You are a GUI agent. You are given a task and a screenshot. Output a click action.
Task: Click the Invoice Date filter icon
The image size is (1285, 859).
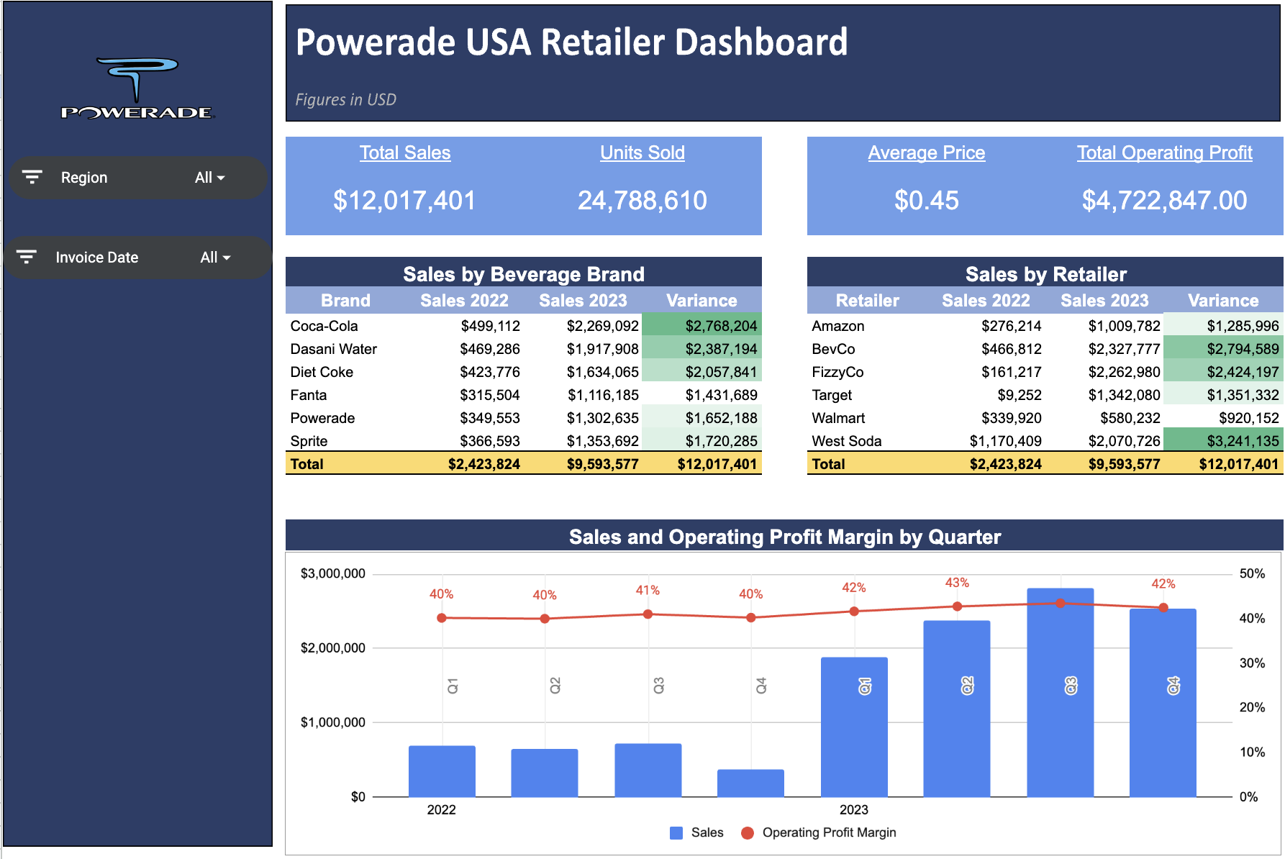tap(27, 257)
